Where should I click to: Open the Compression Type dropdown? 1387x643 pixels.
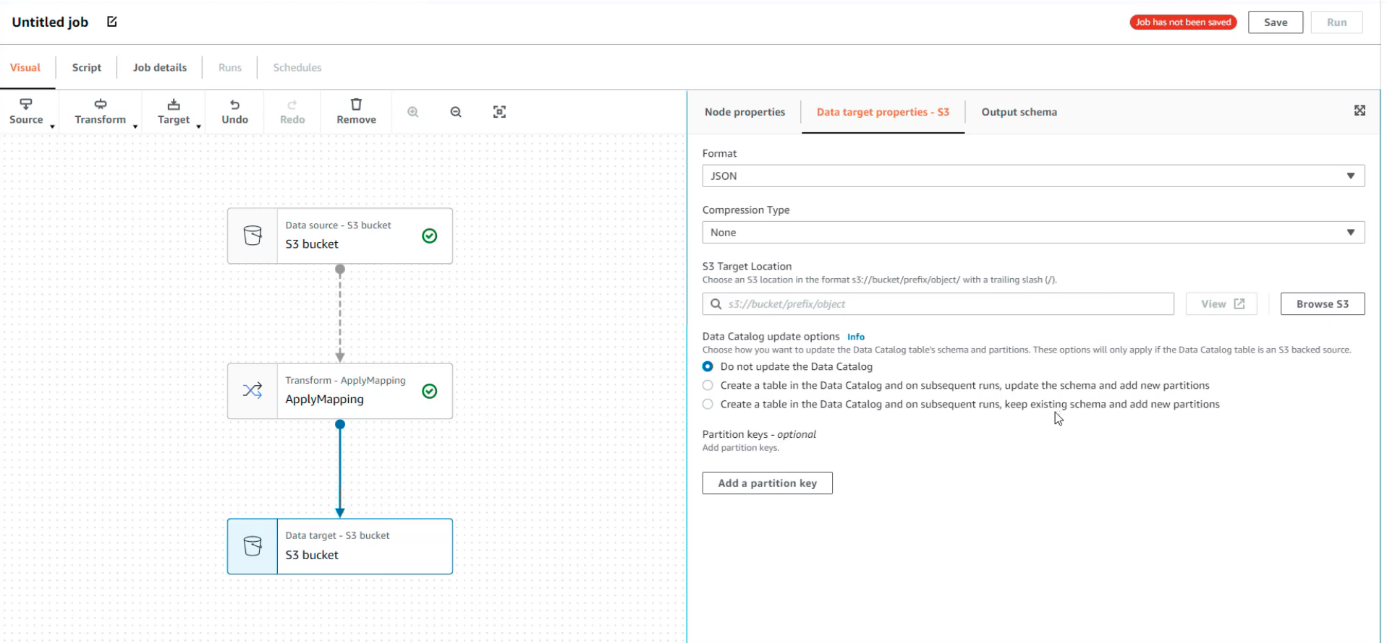tap(1033, 233)
